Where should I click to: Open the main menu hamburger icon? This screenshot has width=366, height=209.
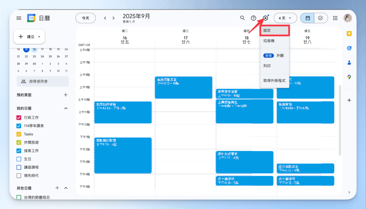point(19,18)
